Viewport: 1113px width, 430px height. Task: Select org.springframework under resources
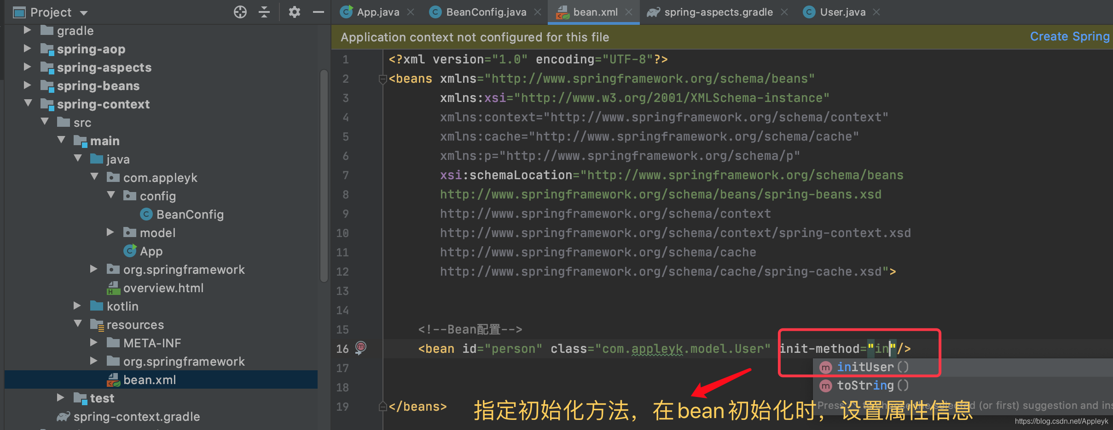click(184, 362)
